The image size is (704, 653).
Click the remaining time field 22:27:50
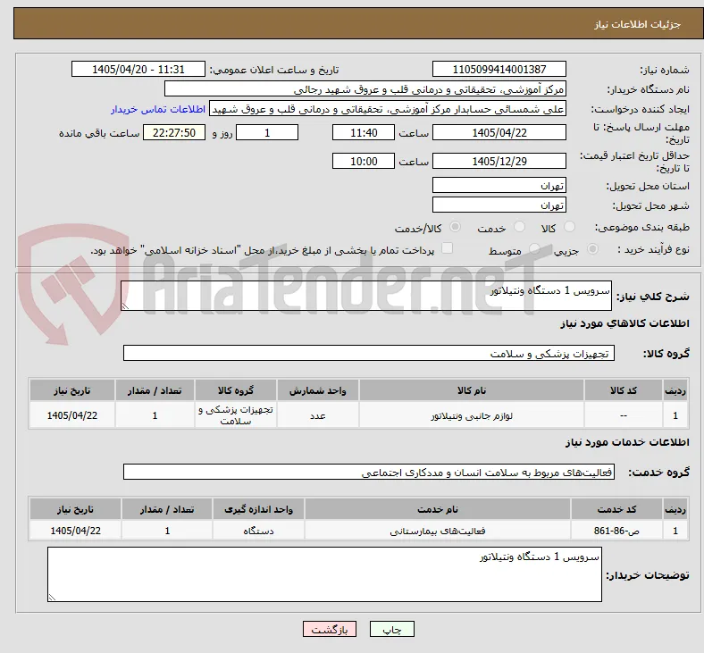pyautogui.click(x=174, y=132)
